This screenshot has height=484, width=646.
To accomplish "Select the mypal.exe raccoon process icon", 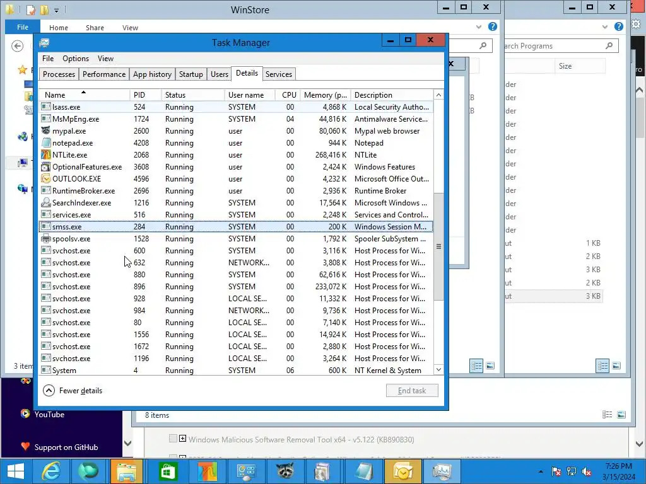I will click(45, 131).
